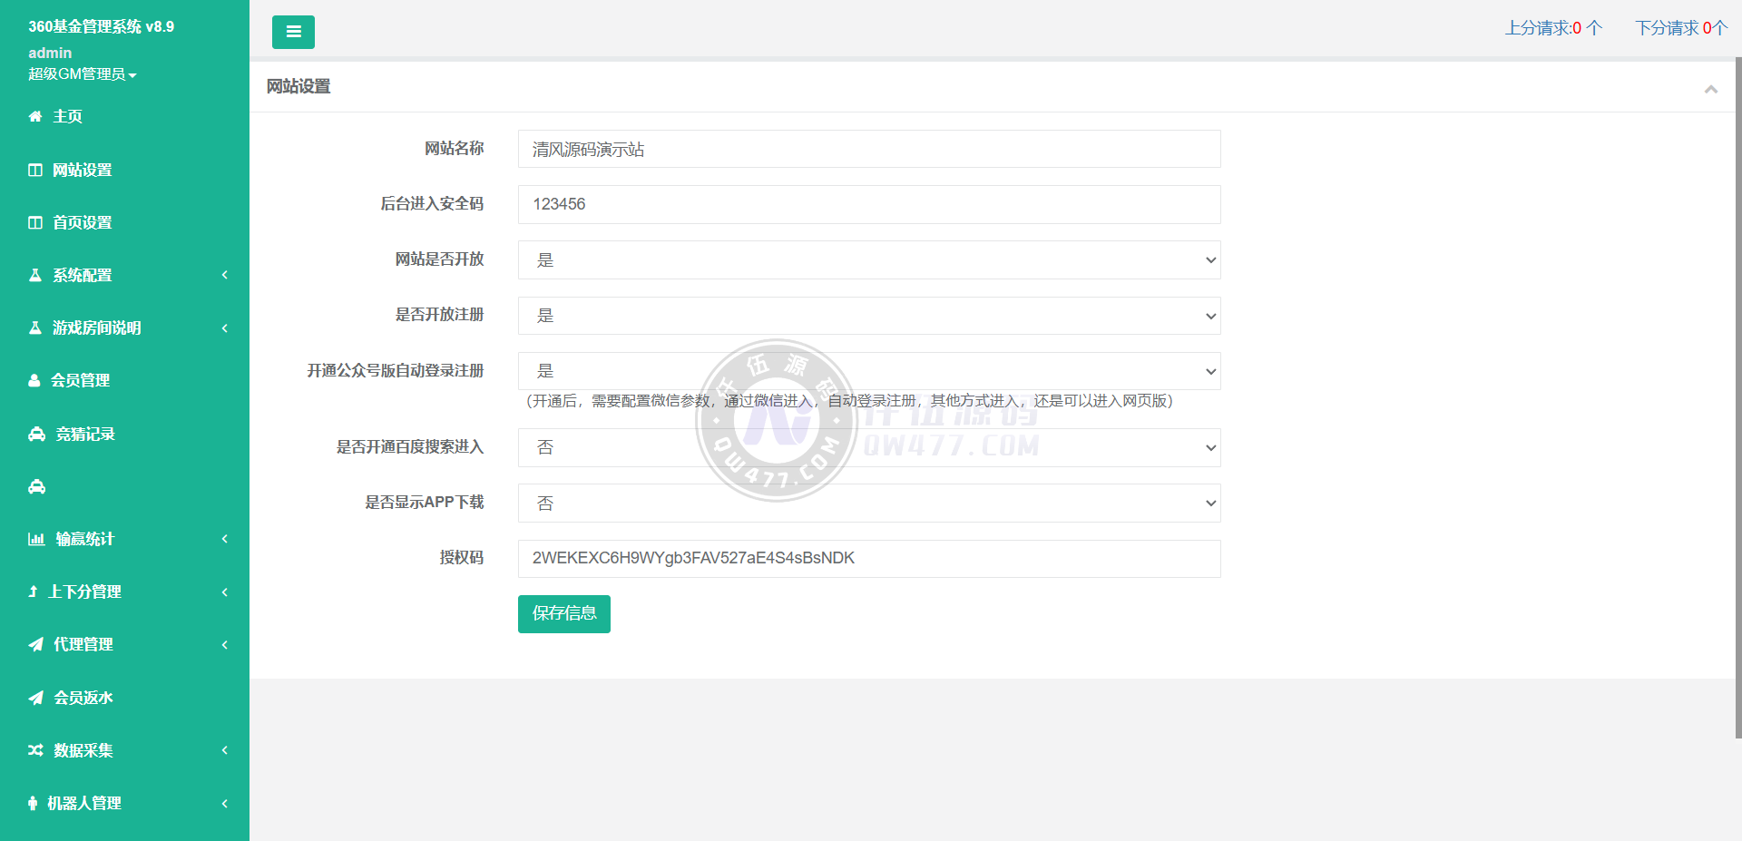Collapse the 网站设置 panel with chevron

coord(1710,89)
